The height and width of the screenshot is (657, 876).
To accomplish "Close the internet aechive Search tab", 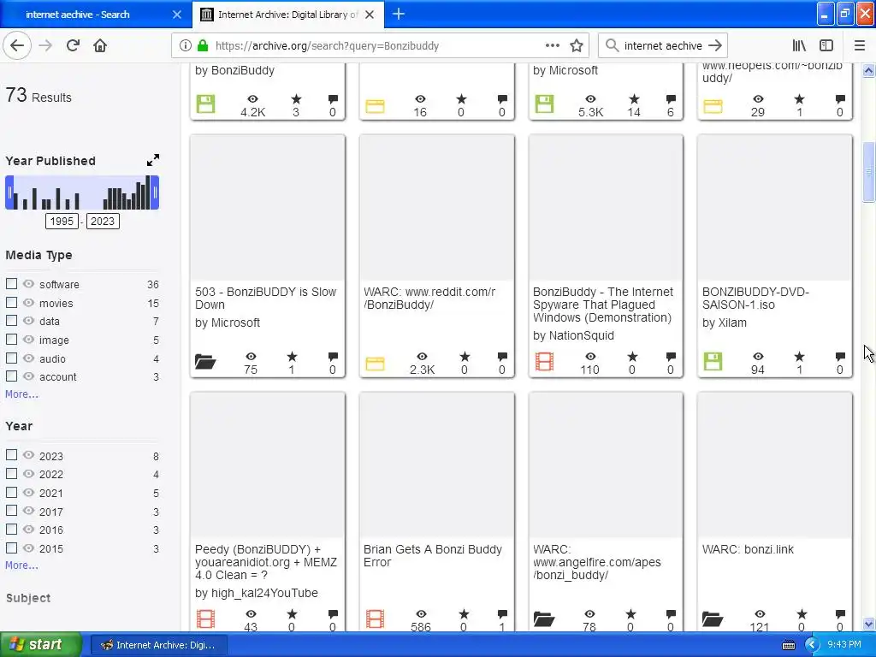I will coord(177,15).
